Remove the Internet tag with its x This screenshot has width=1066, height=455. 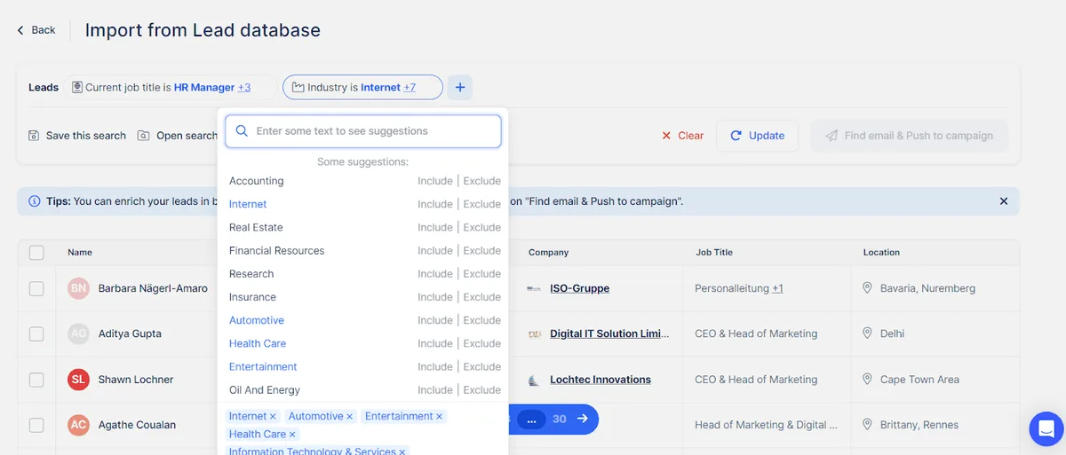(x=273, y=417)
